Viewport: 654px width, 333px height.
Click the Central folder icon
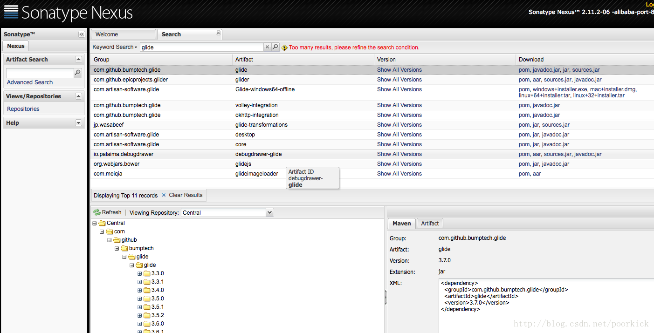point(102,223)
